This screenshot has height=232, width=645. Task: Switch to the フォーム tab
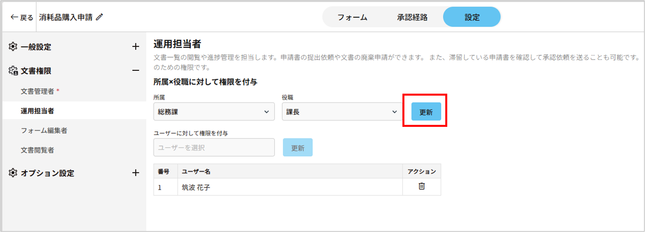(x=352, y=17)
